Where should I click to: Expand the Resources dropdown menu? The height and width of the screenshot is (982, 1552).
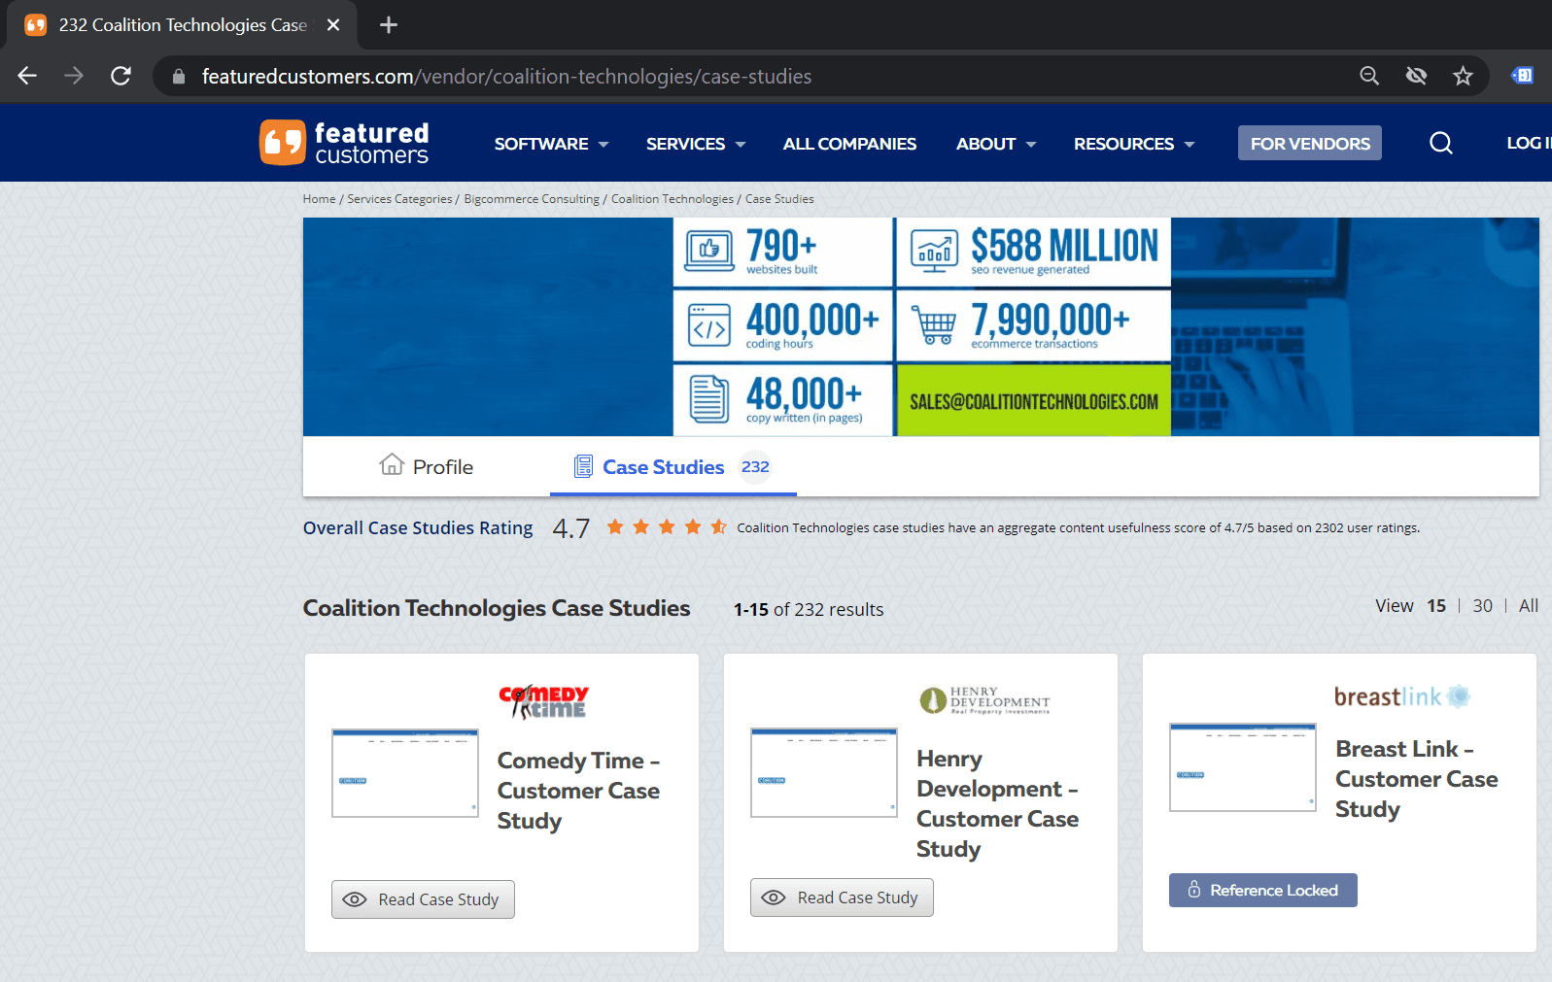pyautogui.click(x=1133, y=144)
